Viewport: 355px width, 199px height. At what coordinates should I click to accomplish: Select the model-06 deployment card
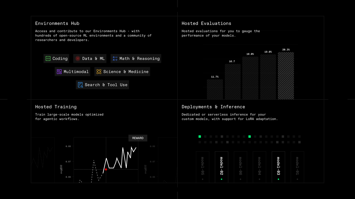[x=241, y=167]
